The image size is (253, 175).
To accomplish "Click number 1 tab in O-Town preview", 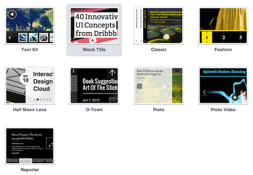I will click(73, 71).
